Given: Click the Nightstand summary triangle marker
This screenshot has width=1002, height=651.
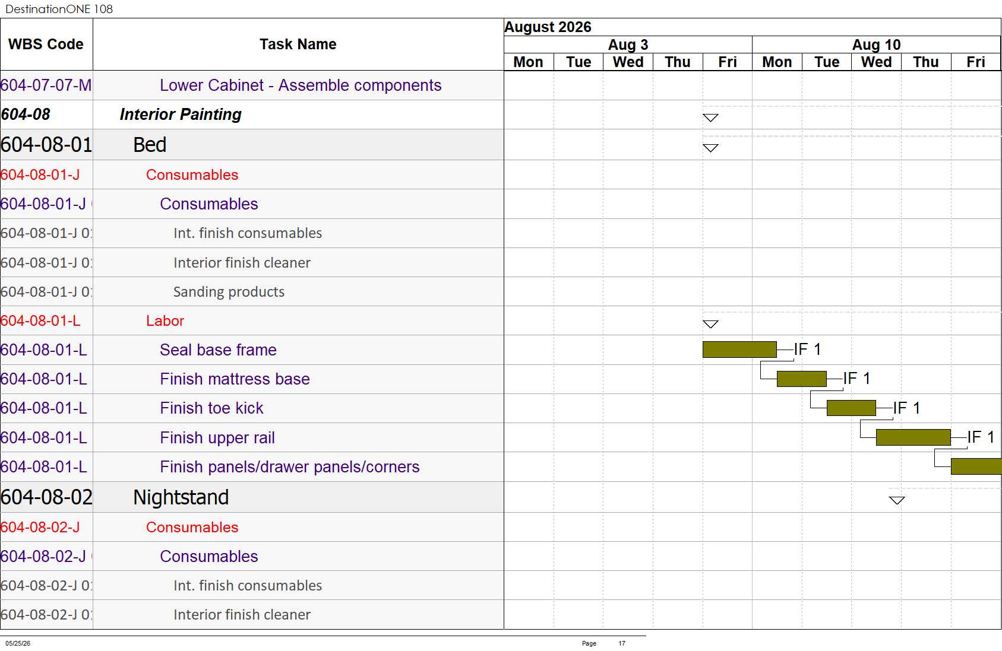Looking at the screenshot, I should pos(897,500).
